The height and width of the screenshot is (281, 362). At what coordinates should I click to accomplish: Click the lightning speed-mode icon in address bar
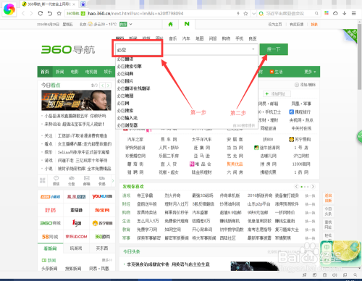click(238, 14)
